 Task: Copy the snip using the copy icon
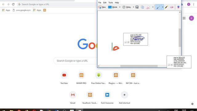142,7
